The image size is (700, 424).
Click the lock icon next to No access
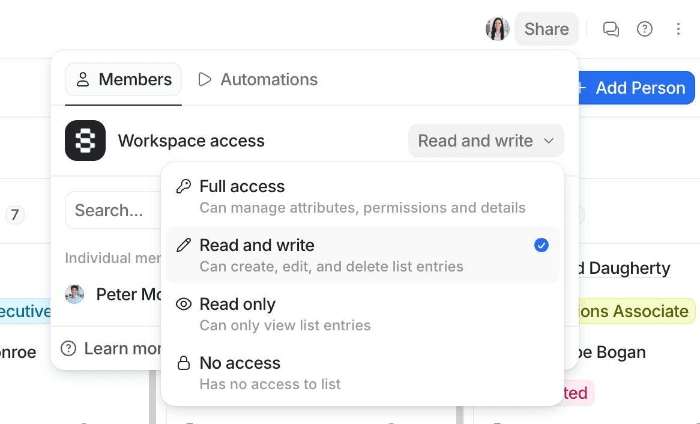(x=183, y=363)
